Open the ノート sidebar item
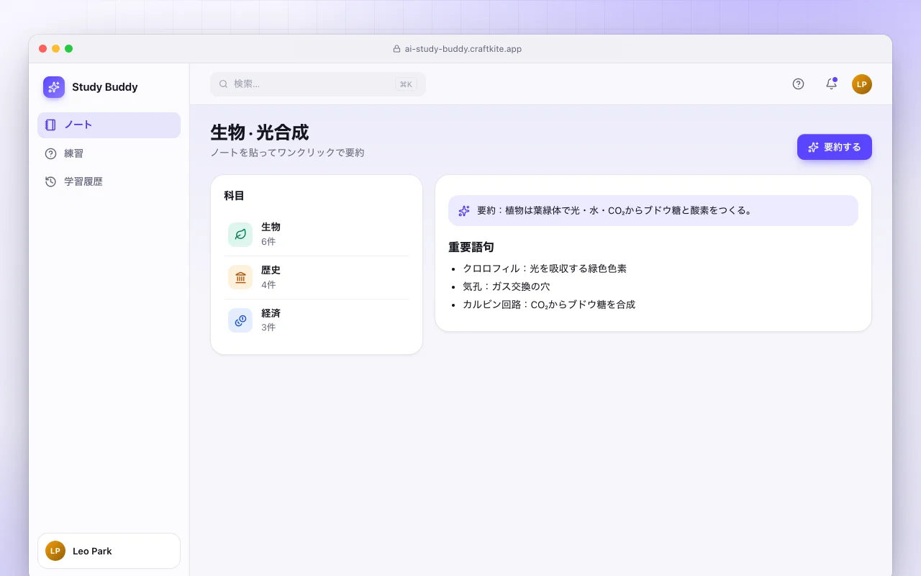 [x=109, y=125]
